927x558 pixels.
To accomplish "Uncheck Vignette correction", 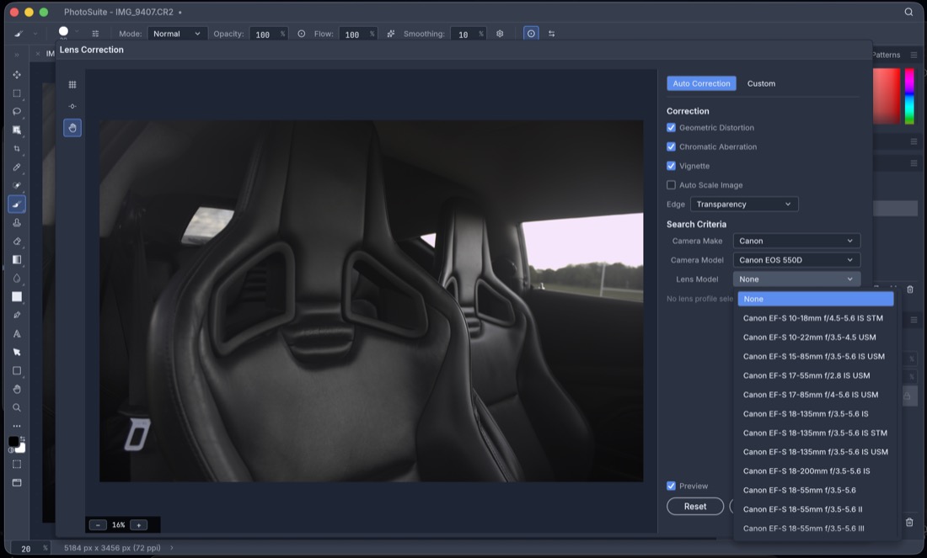I will [671, 166].
